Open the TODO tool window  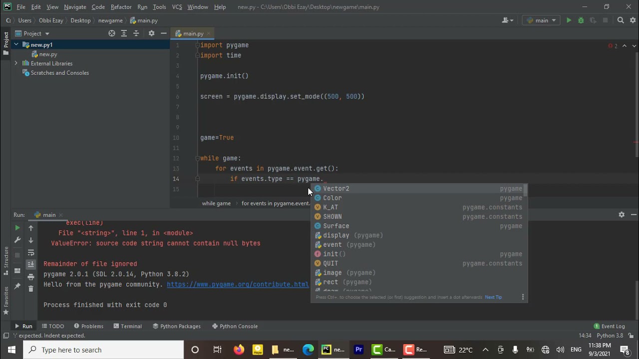coord(53,326)
